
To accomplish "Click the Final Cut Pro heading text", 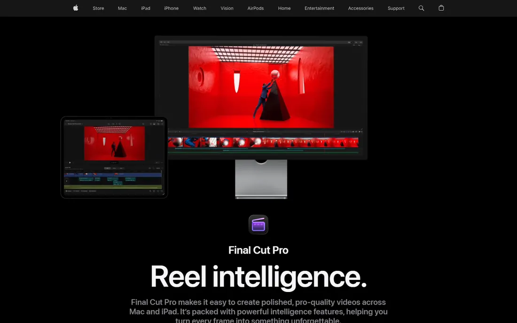I will (258, 250).
